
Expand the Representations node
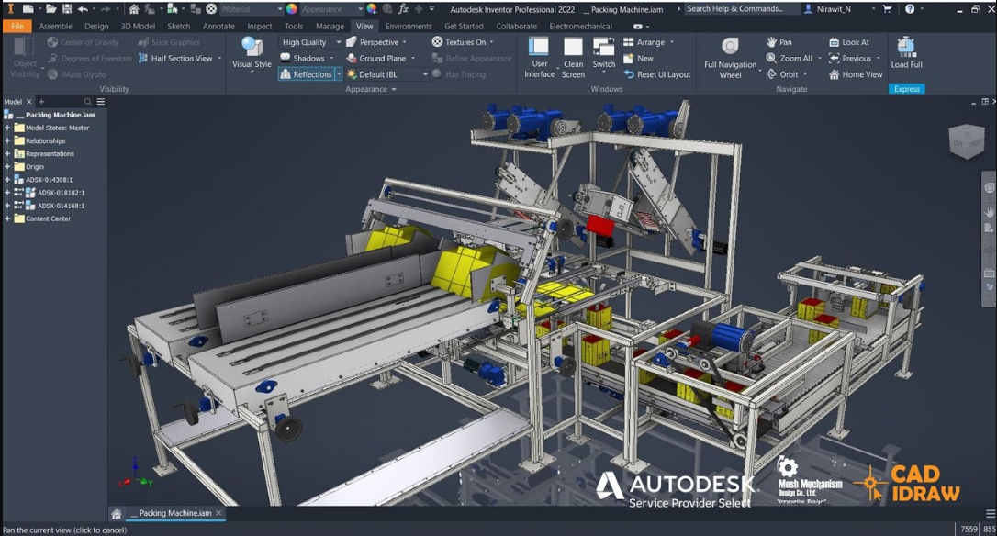tap(7, 154)
